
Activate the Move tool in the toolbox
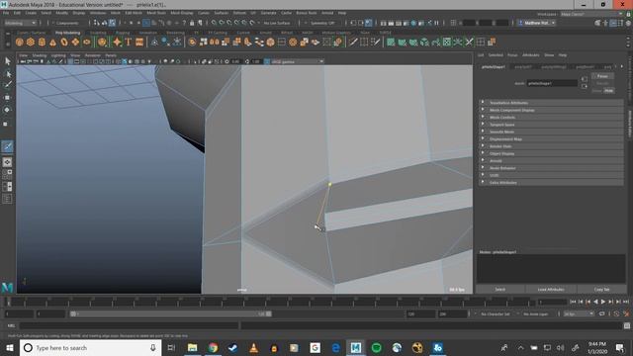[7, 97]
